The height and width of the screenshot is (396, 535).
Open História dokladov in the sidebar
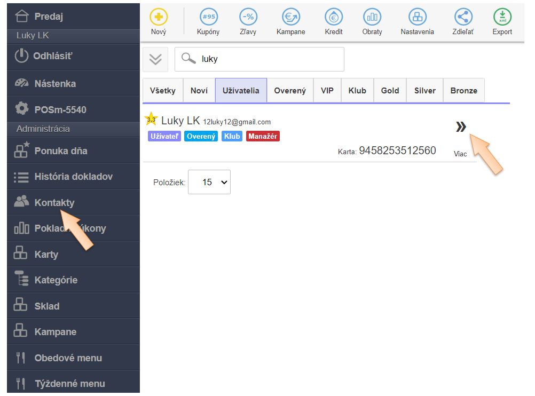tap(73, 177)
